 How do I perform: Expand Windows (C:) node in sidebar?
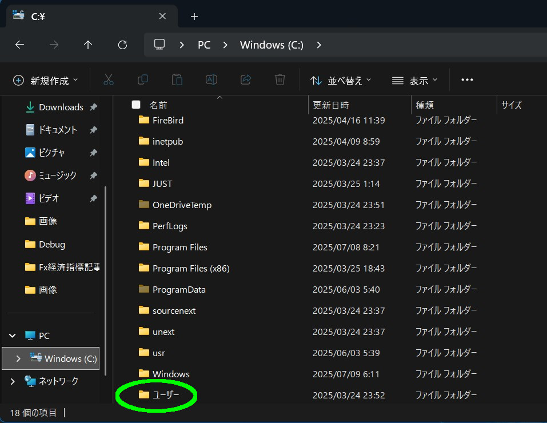coord(18,358)
